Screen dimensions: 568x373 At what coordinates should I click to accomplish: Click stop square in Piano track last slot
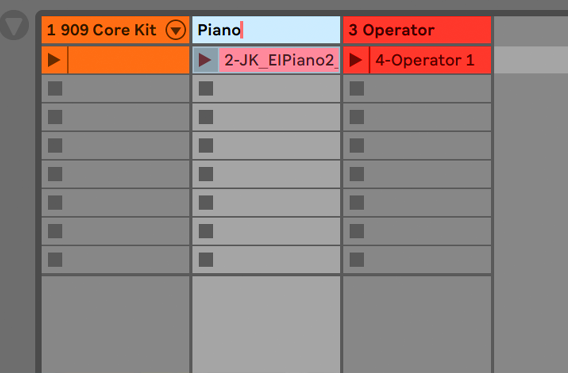tap(206, 260)
